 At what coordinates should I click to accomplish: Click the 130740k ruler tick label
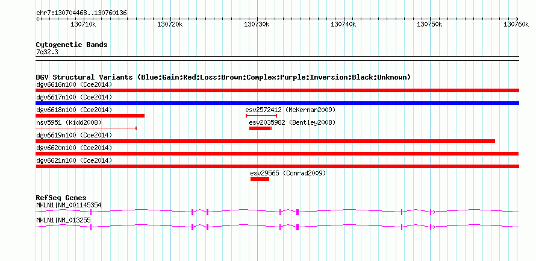tap(343, 24)
